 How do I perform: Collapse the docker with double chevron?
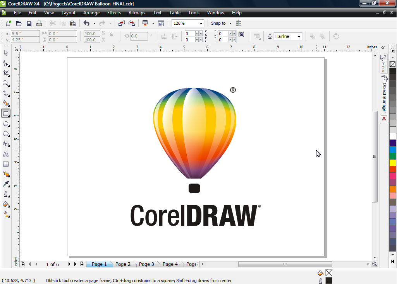click(x=383, y=48)
